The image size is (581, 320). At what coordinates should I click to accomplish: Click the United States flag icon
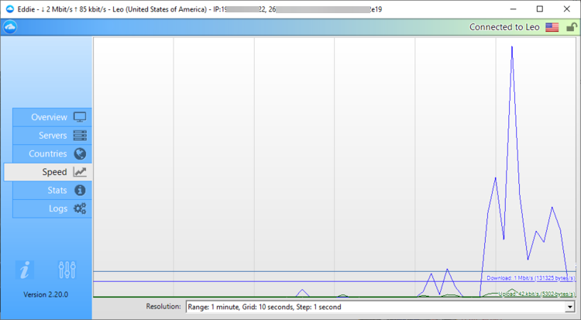(552, 27)
